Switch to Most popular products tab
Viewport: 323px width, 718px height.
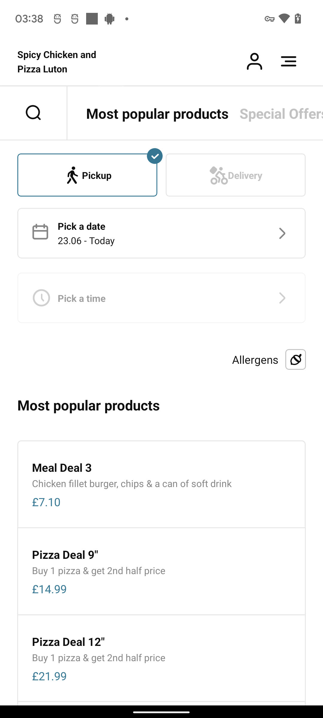click(157, 114)
